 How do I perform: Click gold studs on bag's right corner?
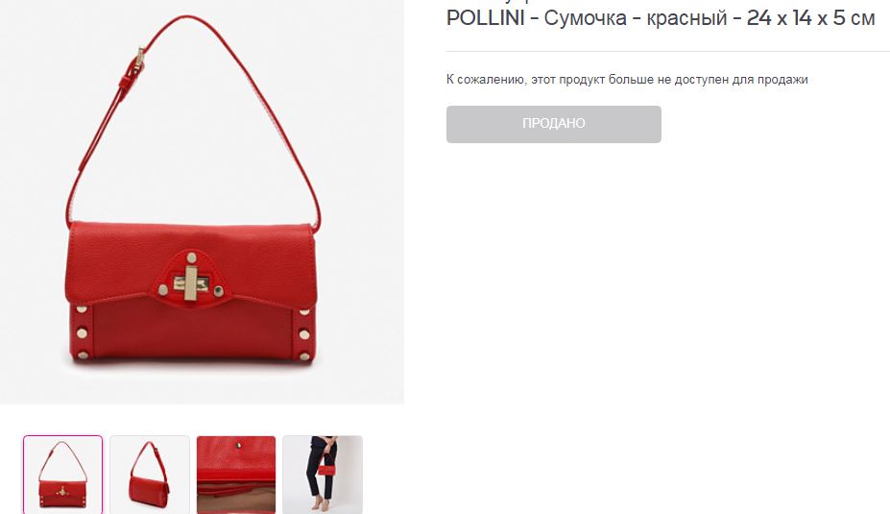click(304, 334)
